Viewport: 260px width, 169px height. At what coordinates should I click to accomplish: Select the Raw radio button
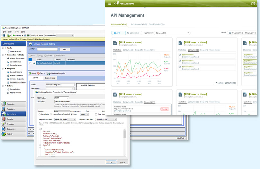(72, 114)
